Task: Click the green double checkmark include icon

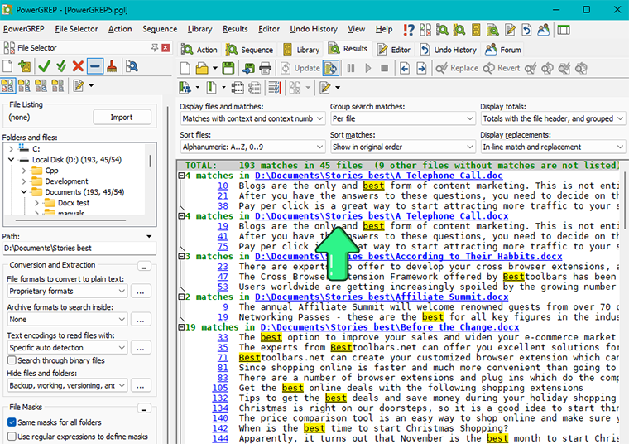Action: pos(61,66)
